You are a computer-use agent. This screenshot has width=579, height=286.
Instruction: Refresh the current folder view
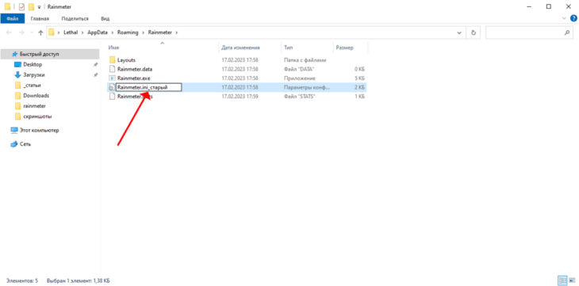click(474, 32)
